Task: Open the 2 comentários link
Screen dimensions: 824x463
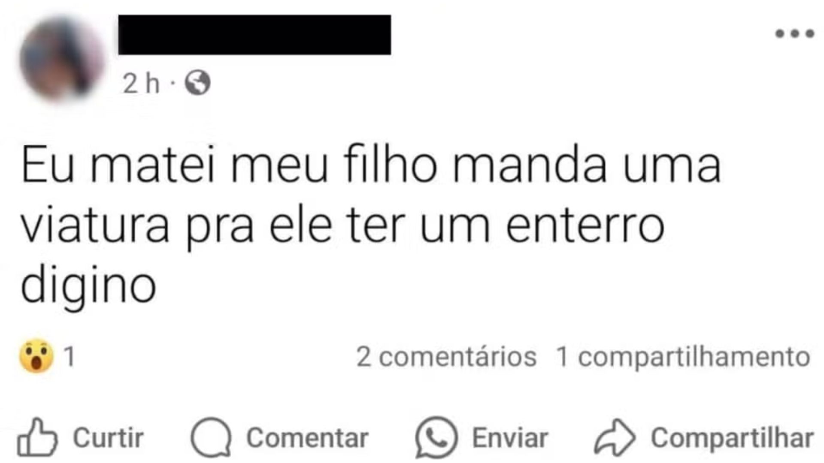Action: click(446, 357)
